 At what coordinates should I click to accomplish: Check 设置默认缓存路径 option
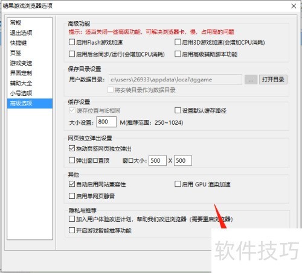click(178, 110)
